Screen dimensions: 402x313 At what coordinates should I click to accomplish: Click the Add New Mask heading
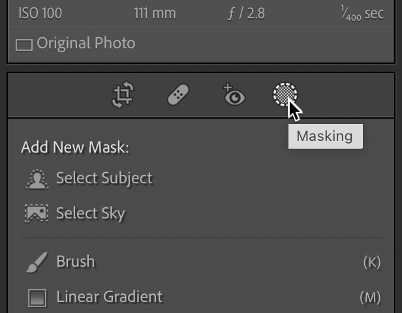click(x=75, y=147)
